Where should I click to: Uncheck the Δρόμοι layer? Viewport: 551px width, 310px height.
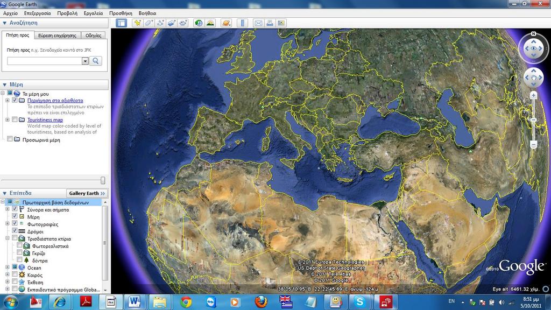pos(15,230)
